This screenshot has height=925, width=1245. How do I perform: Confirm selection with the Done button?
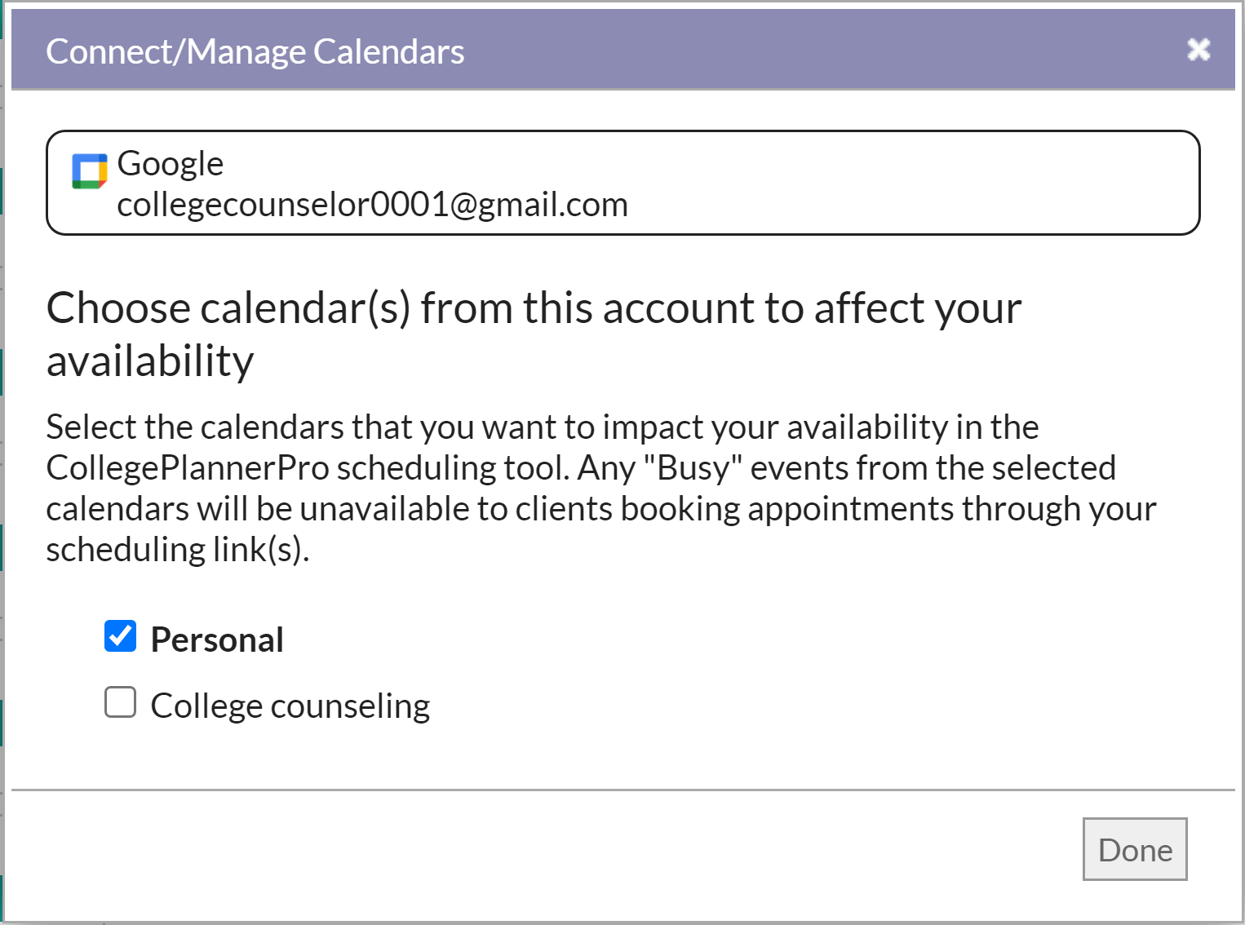pyautogui.click(x=1135, y=849)
